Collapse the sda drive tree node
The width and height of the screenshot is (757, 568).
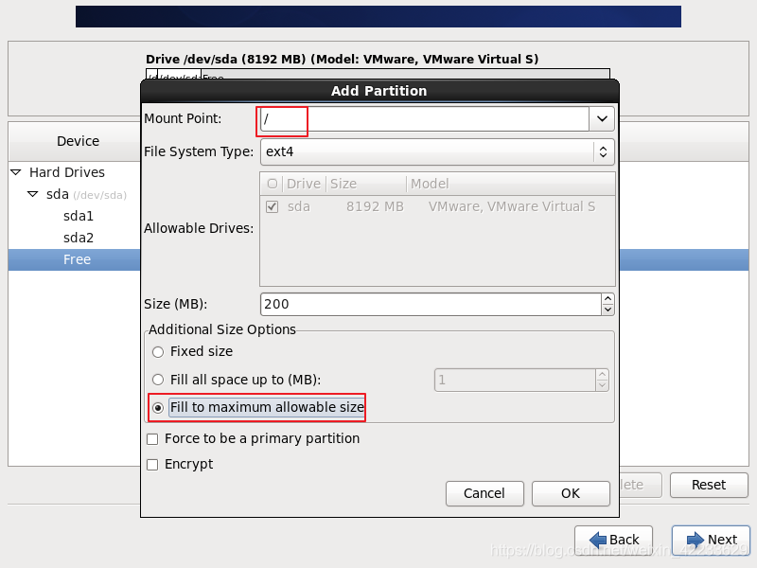click(32, 194)
